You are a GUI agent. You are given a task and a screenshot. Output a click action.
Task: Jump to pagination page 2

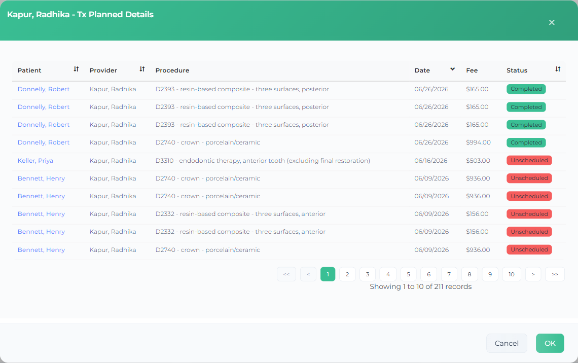click(347, 274)
